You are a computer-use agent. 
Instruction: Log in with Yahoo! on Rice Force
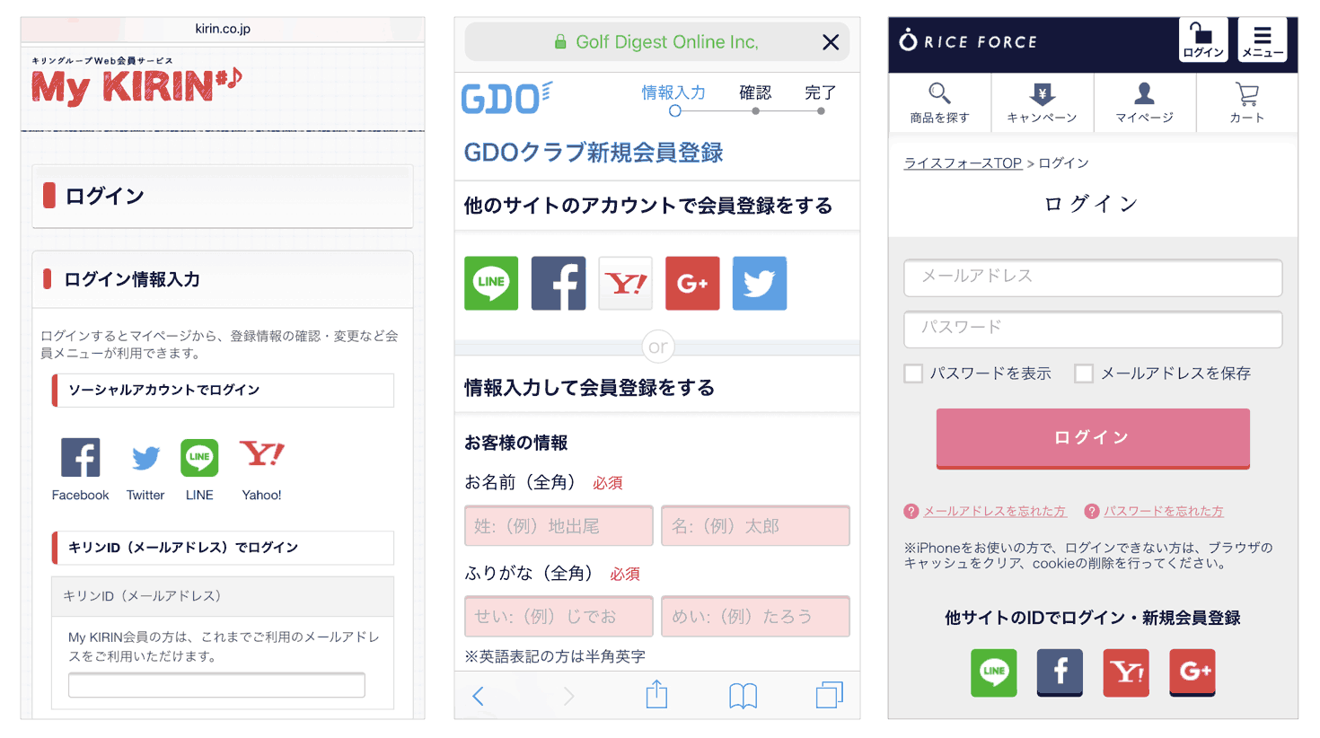(x=1126, y=672)
